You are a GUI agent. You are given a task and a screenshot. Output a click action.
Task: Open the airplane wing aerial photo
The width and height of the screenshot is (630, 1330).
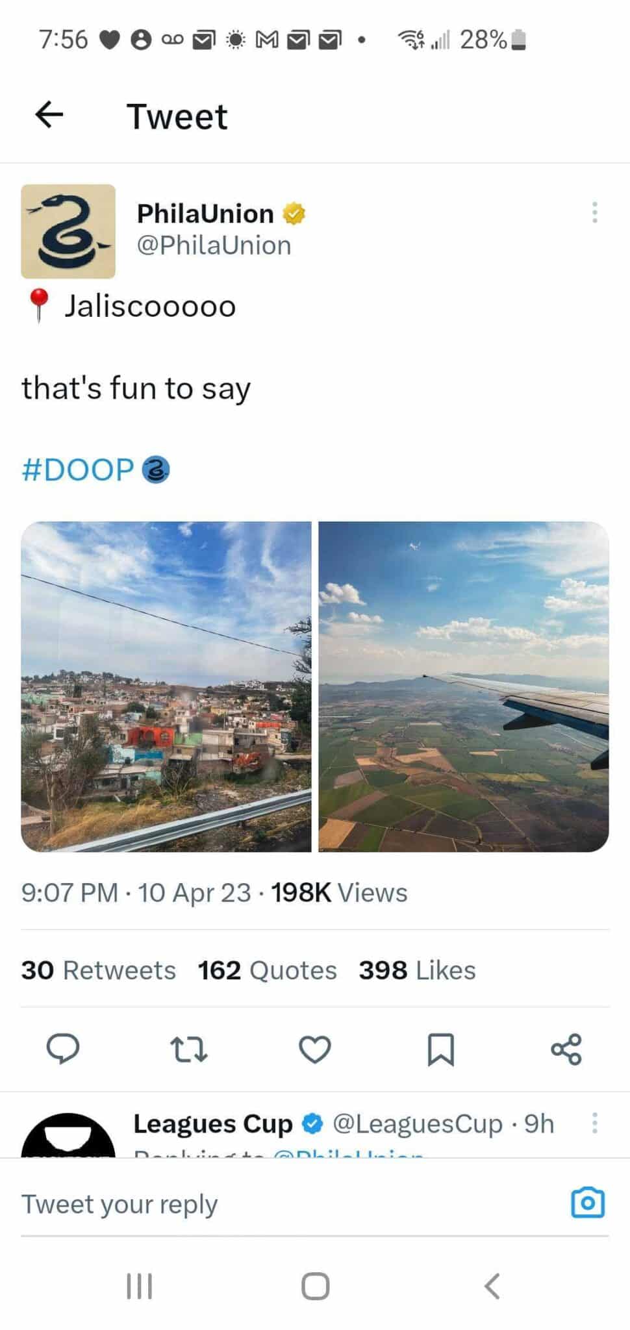463,686
